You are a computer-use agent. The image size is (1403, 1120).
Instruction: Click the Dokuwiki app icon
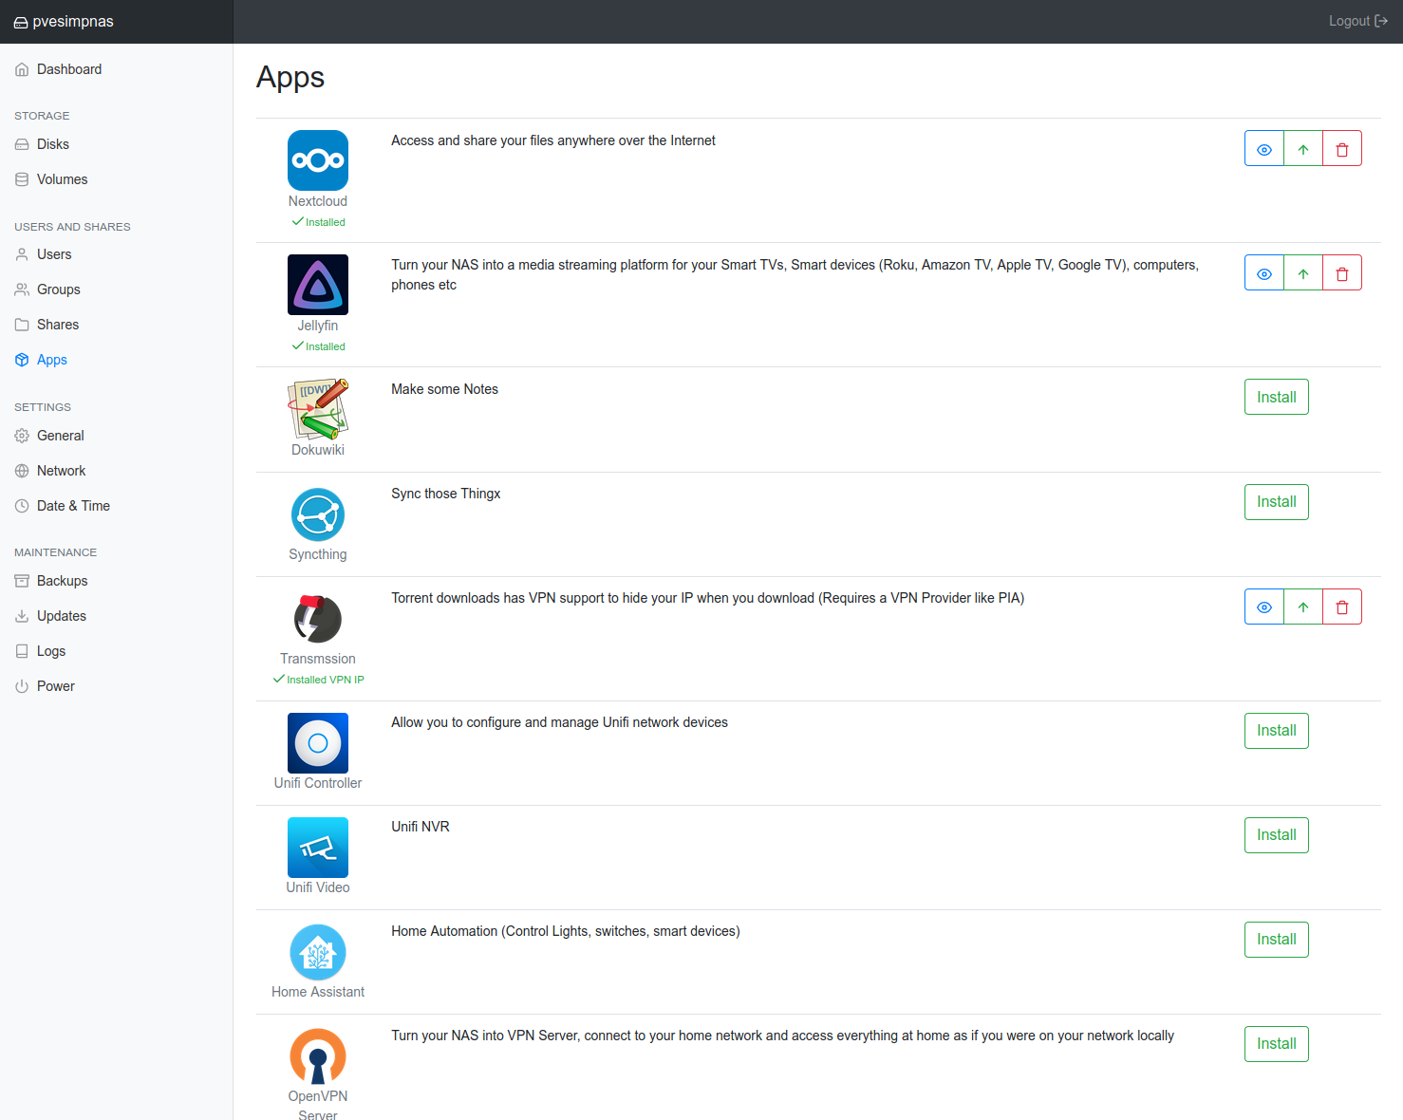(317, 409)
